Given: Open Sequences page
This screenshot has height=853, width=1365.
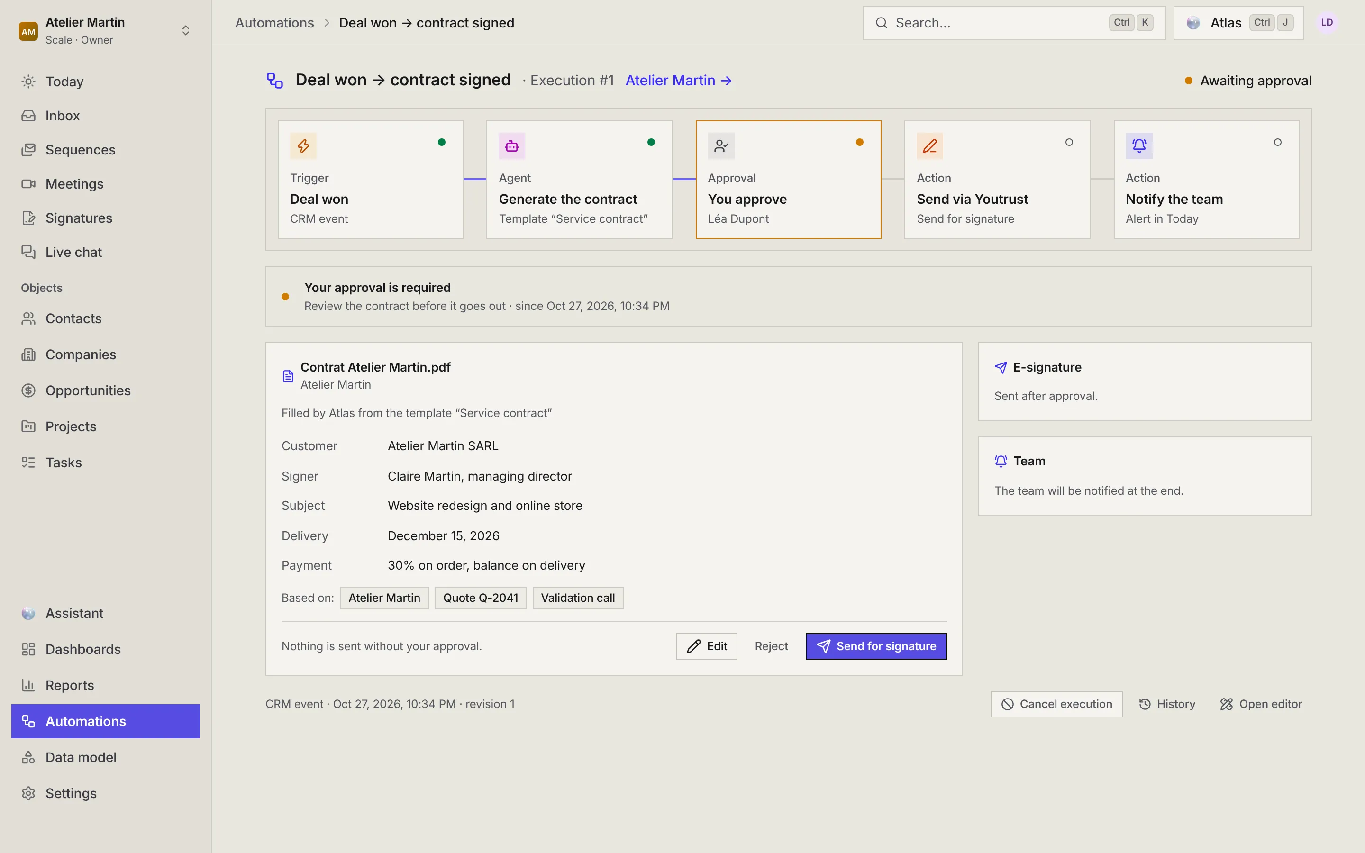Looking at the screenshot, I should click(x=106, y=149).
